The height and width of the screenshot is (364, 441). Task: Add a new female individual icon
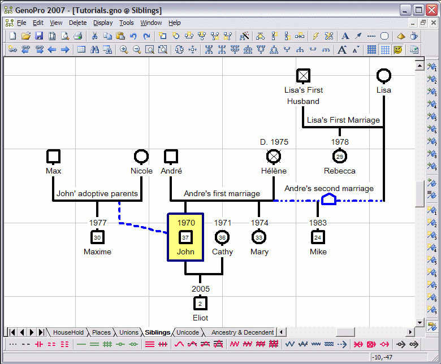pos(176,36)
